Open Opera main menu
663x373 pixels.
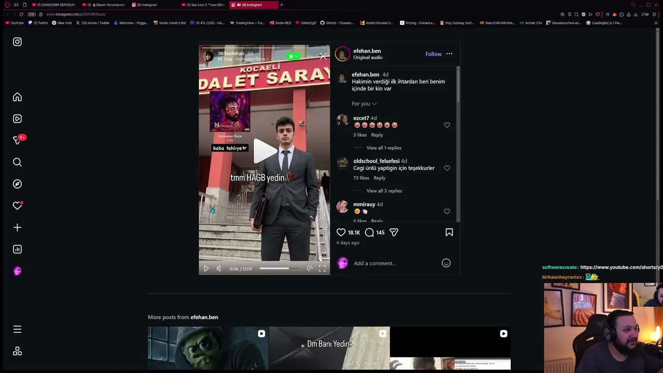pyautogui.click(x=7, y=5)
